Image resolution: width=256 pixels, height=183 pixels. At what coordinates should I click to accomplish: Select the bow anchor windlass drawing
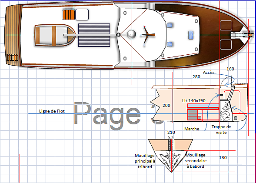tap(242, 35)
